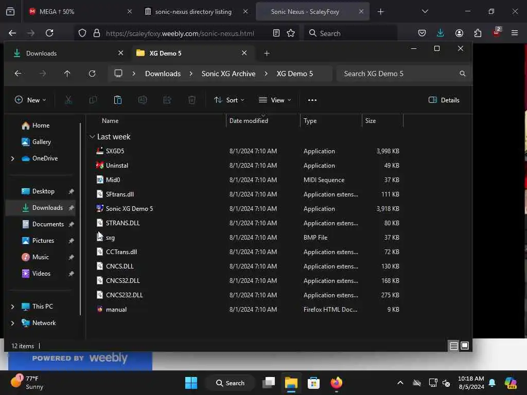
Task: Go back in File Explorer
Action: point(18,73)
